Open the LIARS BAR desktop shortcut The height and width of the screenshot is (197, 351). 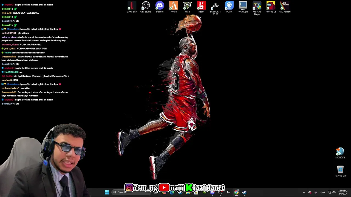point(132,7)
